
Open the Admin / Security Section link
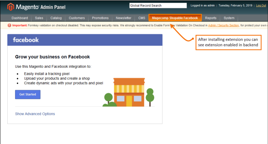pos(224,26)
